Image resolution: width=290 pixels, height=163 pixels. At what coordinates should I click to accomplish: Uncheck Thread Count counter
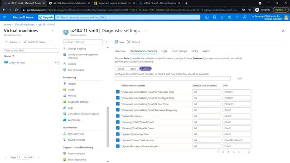pos(118,122)
